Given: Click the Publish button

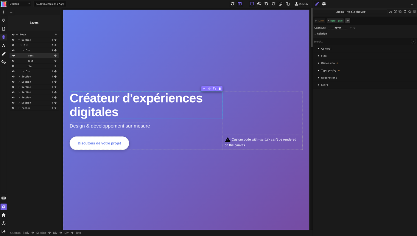Looking at the screenshot, I should (x=301, y=4).
